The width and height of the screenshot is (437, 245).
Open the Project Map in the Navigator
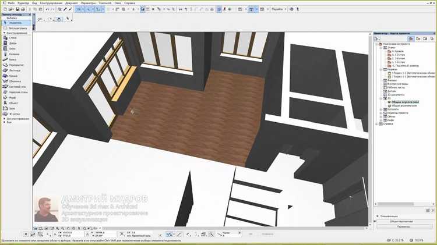coord(411,39)
